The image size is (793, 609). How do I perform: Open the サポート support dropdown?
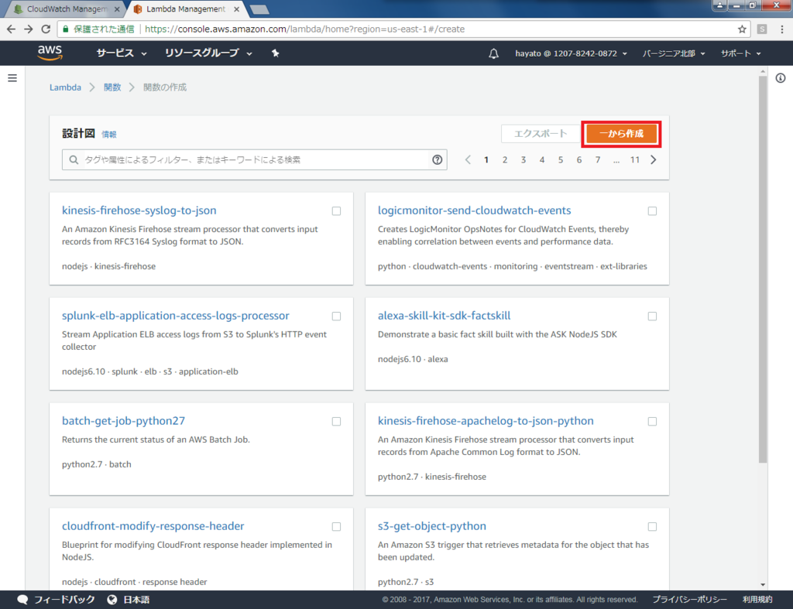pos(741,53)
